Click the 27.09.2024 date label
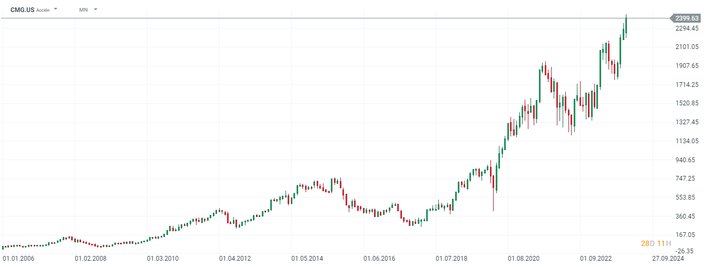 [668, 259]
